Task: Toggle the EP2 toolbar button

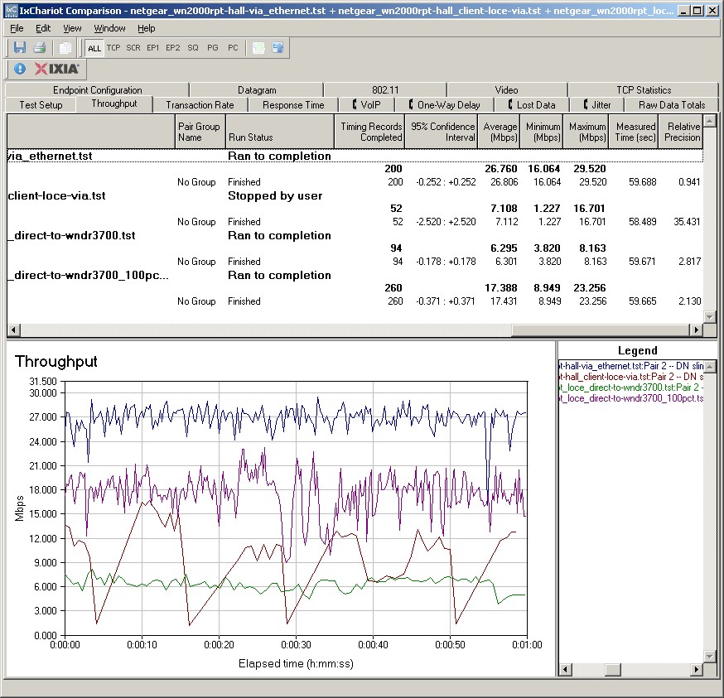Action: coord(172,47)
